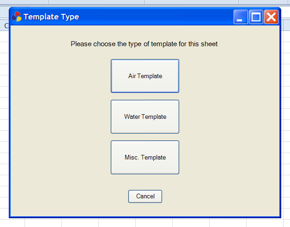Screen dimensions: 290x227
Task: Click the empty dialog space left of Air Template
Action: pyautogui.click(x=60, y=76)
